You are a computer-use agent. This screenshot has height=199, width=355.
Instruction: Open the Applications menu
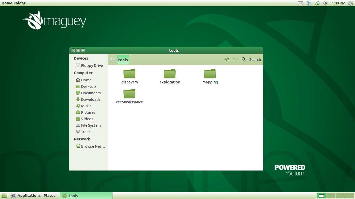(x=26, y=196)
